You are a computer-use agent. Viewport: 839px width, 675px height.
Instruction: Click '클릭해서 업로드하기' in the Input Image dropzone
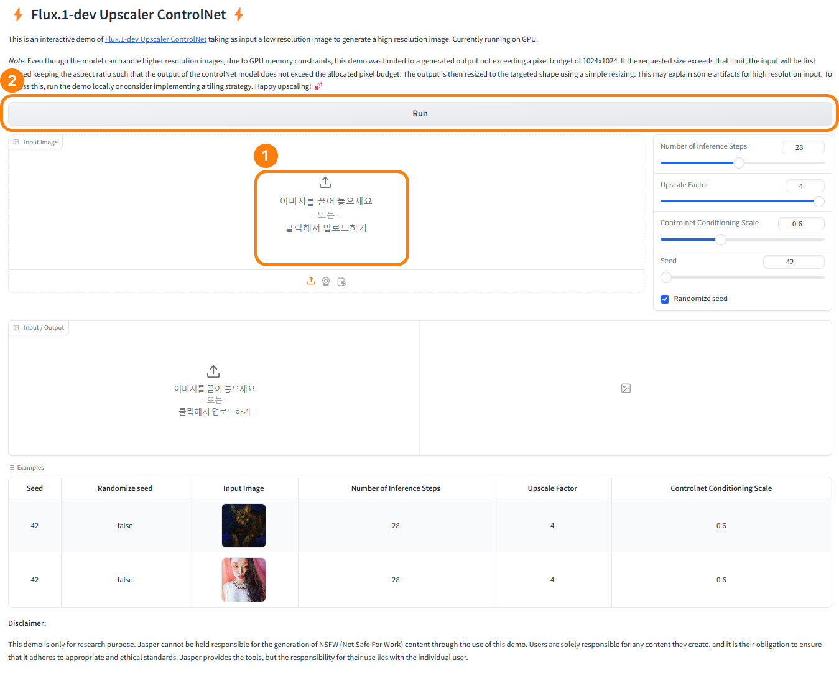pos(326,228)
